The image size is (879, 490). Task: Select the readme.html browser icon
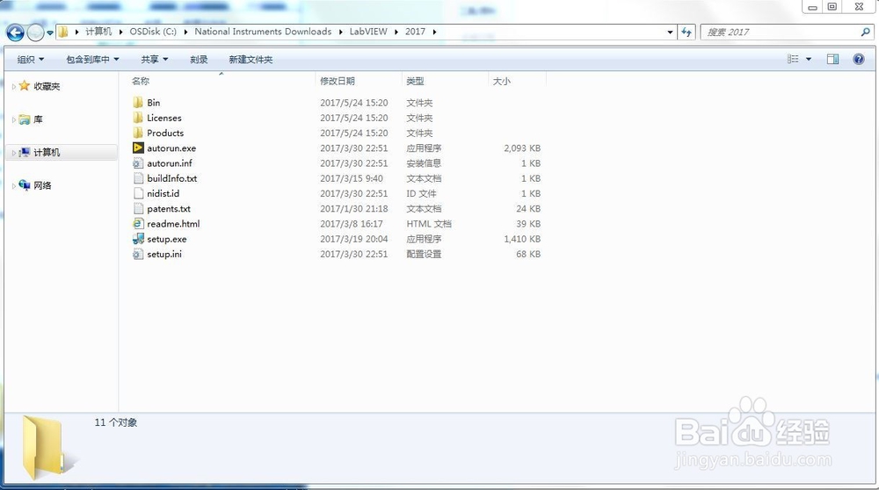point(138,223)
